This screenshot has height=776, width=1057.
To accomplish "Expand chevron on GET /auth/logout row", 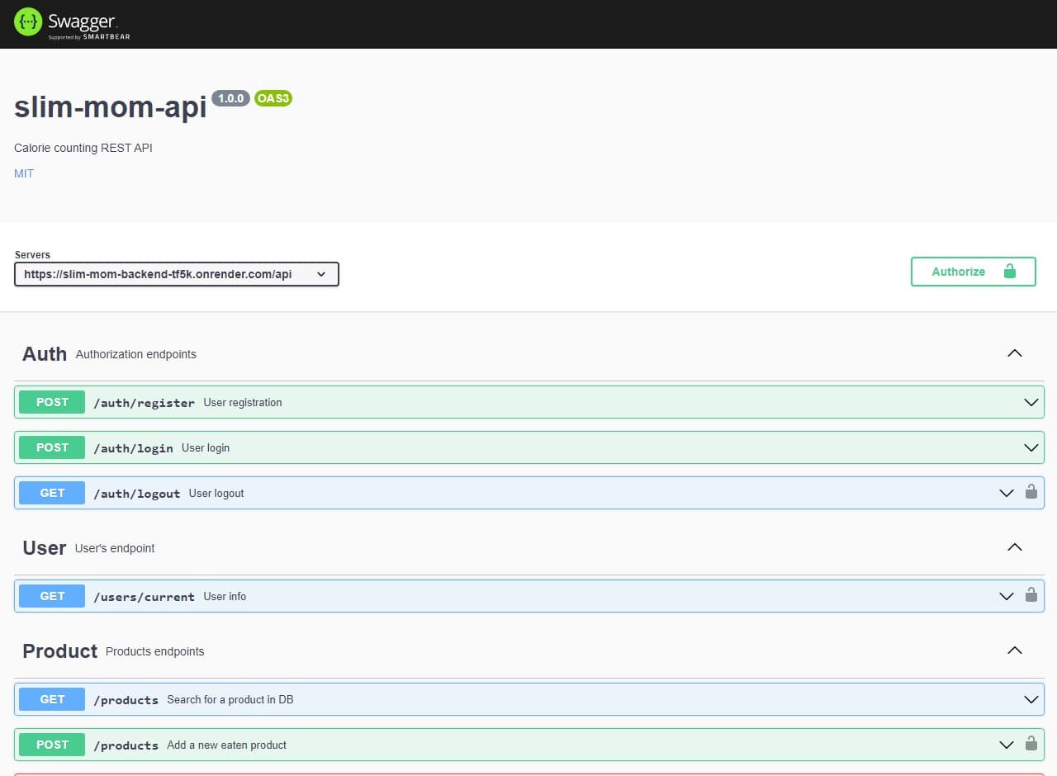I will (x=1006, y=493).
